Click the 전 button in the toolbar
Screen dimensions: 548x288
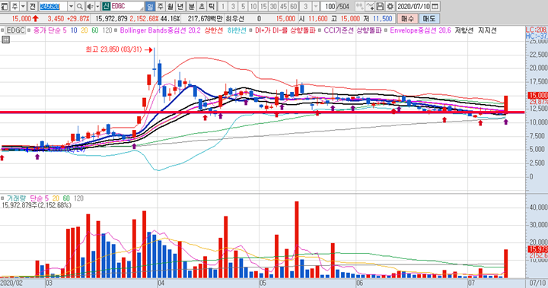pos(32,6)
